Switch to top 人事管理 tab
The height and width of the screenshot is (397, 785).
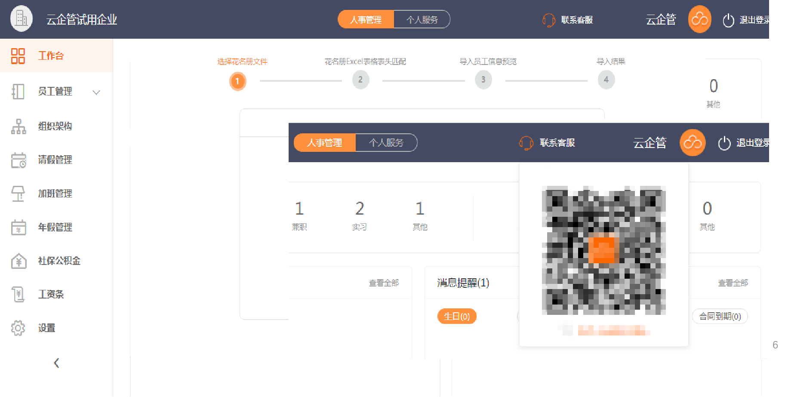tap(366, 19)
